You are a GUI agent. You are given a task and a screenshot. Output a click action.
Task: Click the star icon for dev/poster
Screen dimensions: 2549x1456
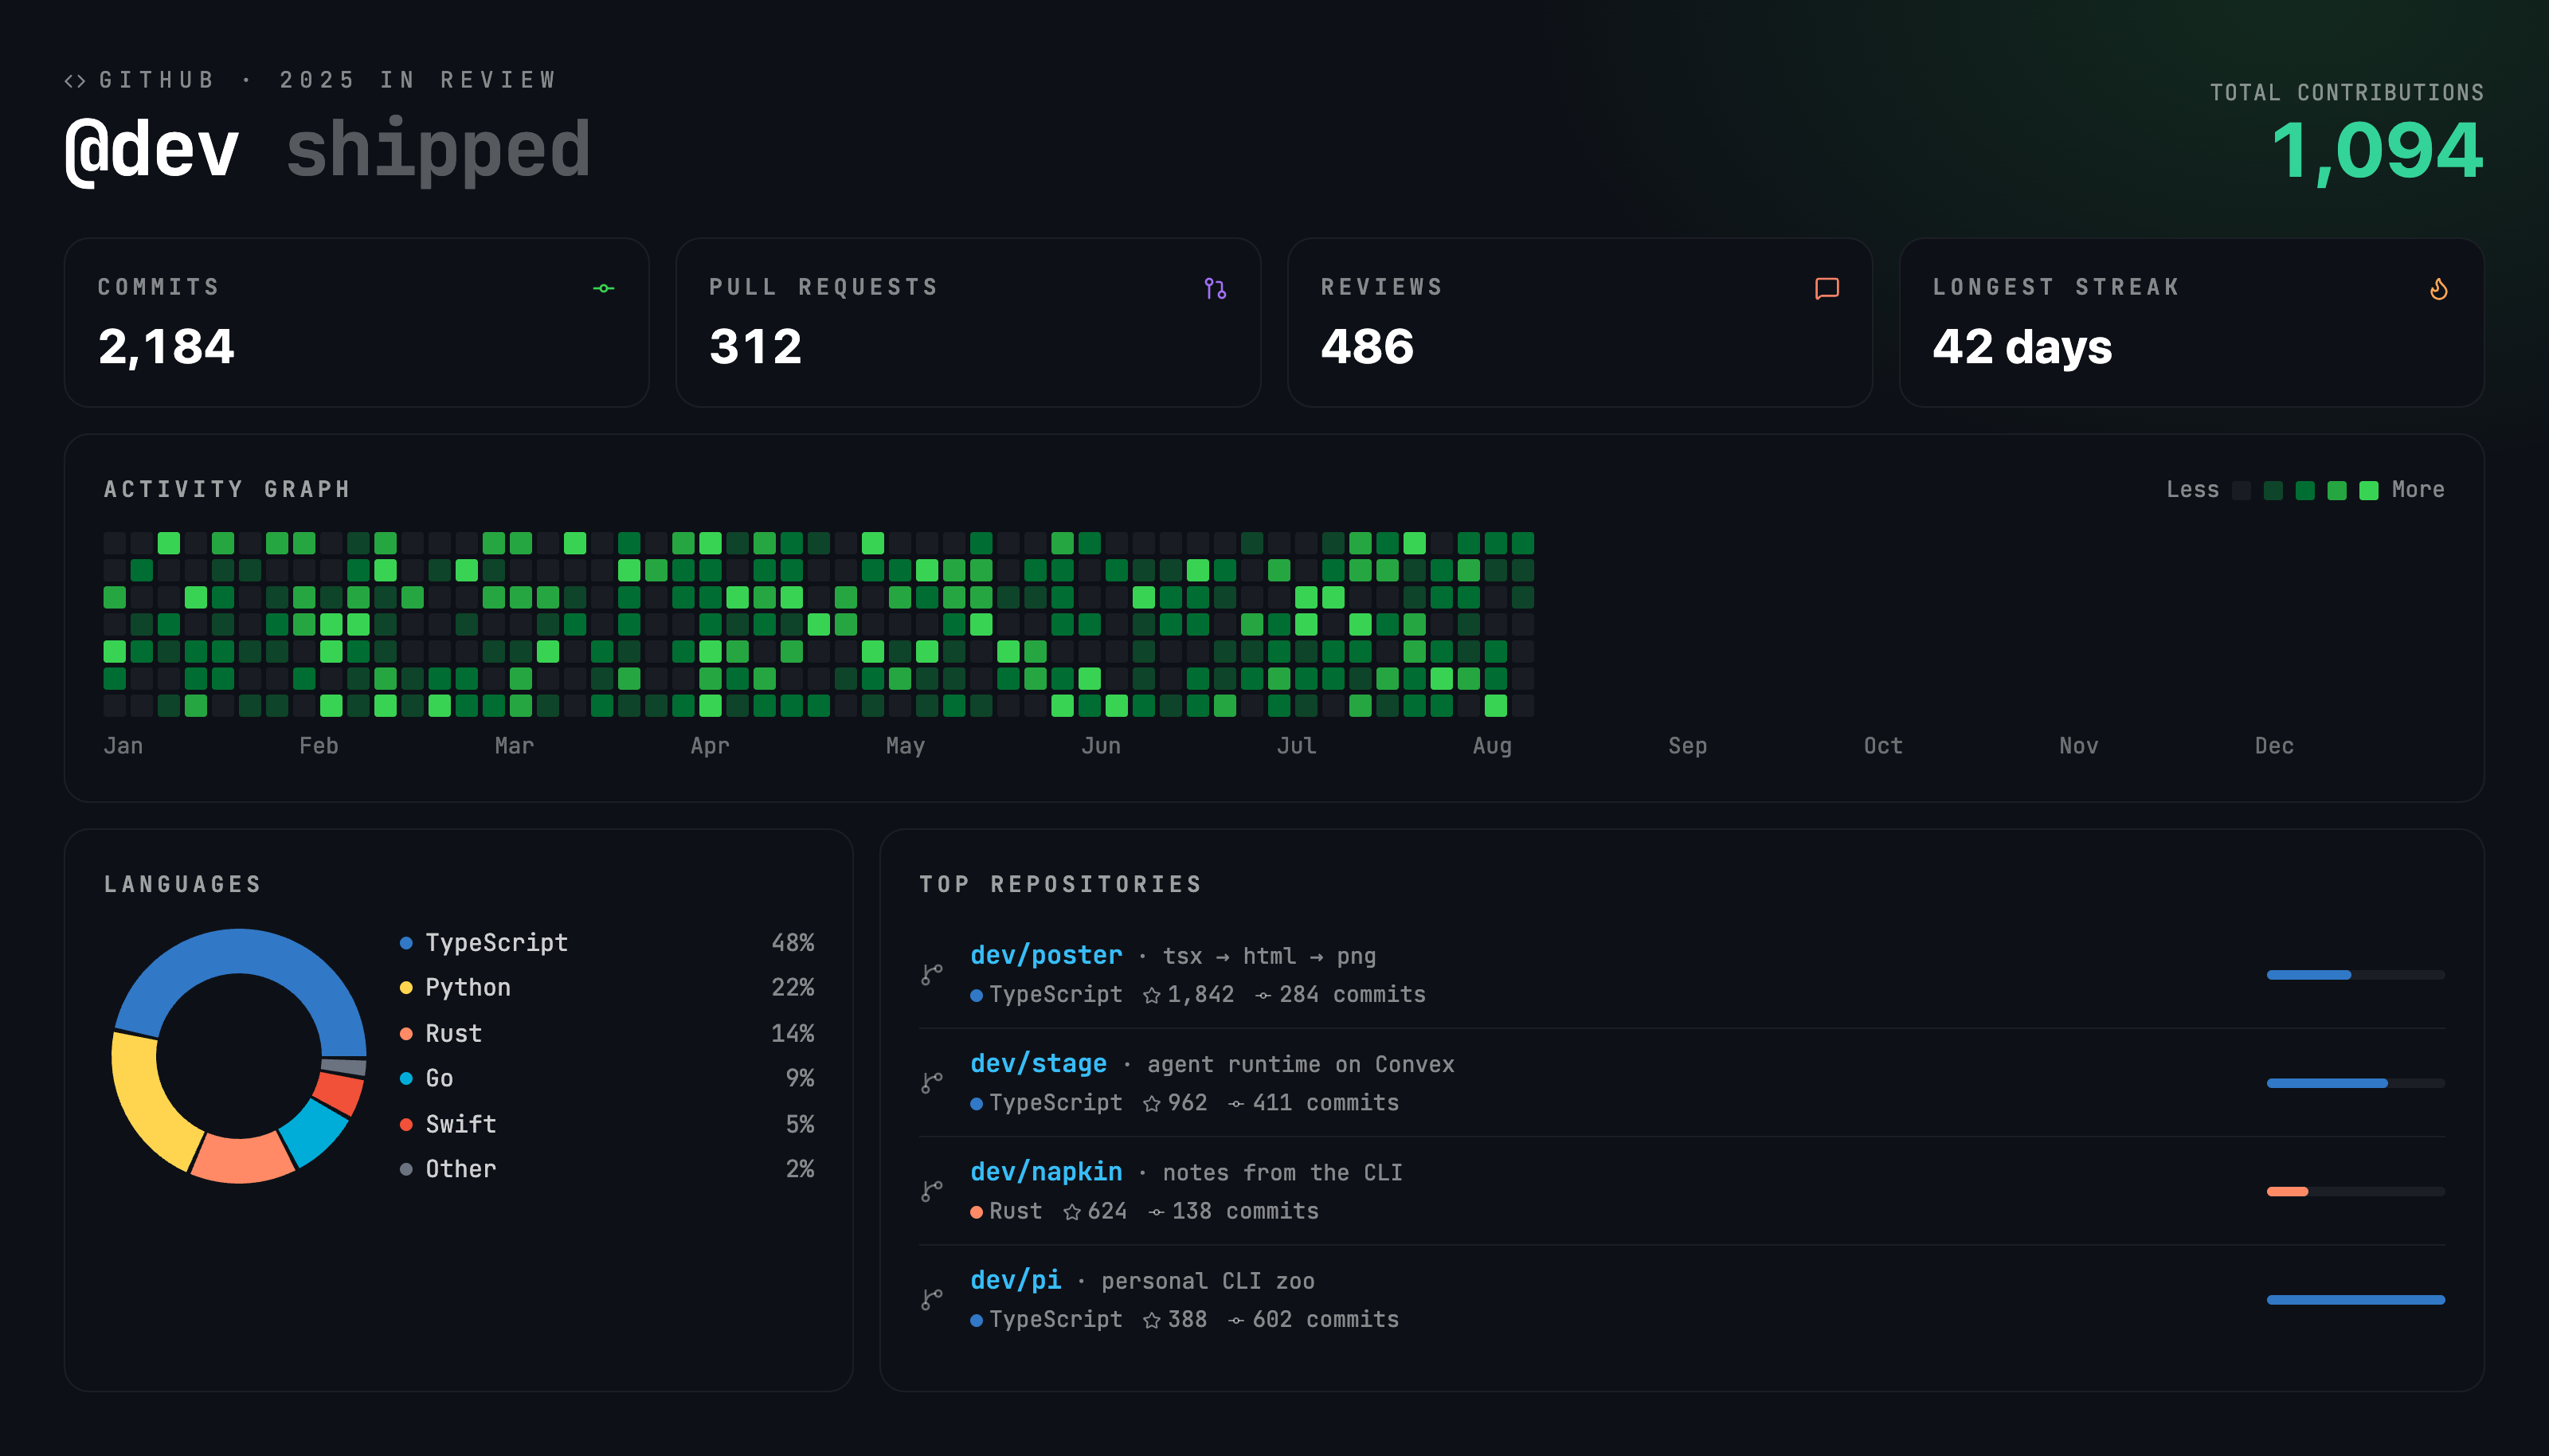[x=1151, y=995]
